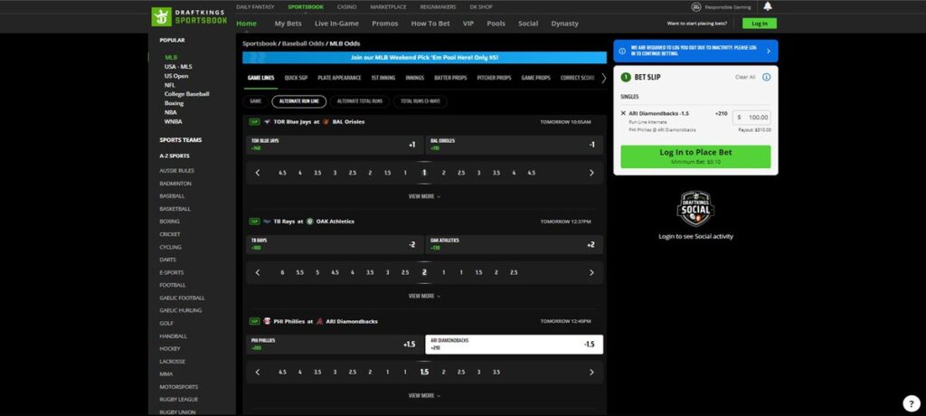This screenshot has width=926, height=416.
Task: Expand View More under Blue Jays game
Action: (424, 196)
